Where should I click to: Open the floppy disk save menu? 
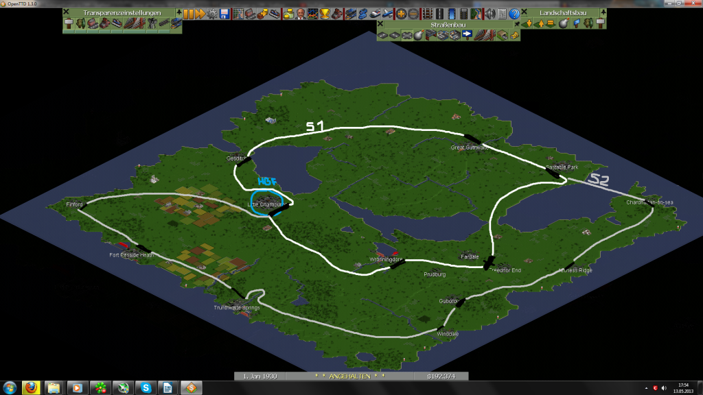coord(224,14)
